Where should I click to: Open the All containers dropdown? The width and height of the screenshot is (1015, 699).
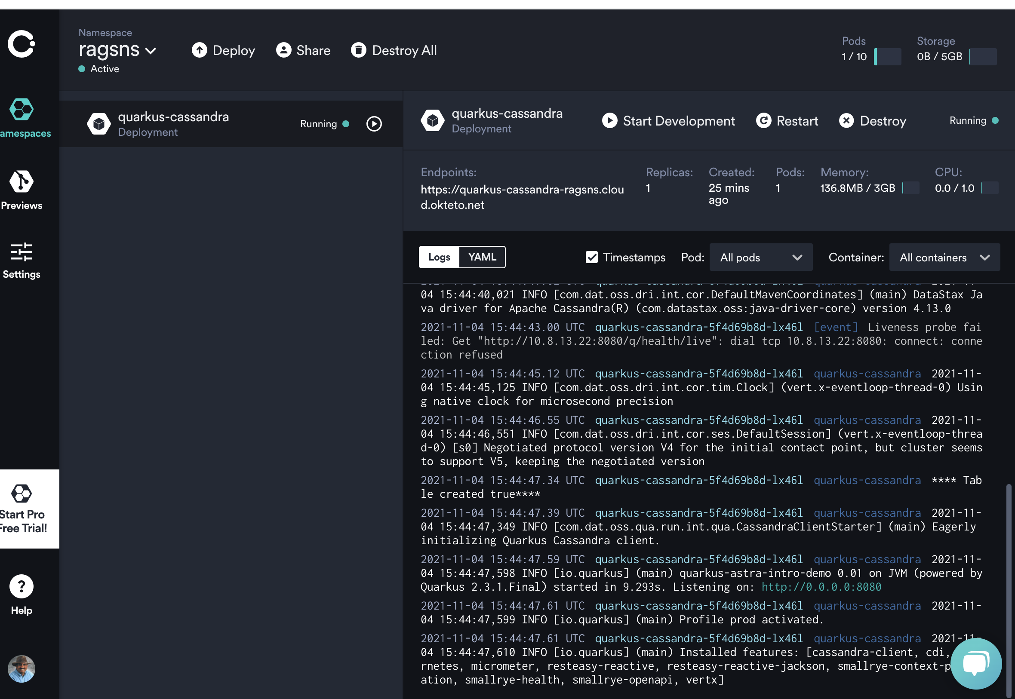click(x=944, y=258)
